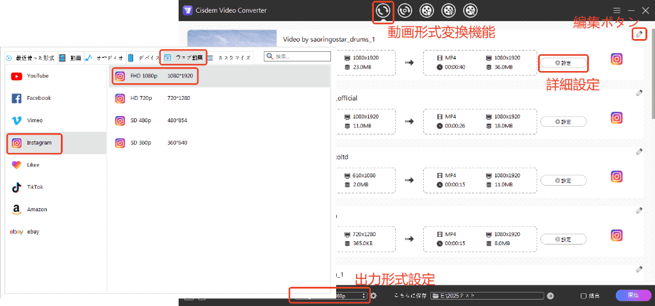
Task: Click the arrow icon next to save path
Action: click(x=551, y=296)
